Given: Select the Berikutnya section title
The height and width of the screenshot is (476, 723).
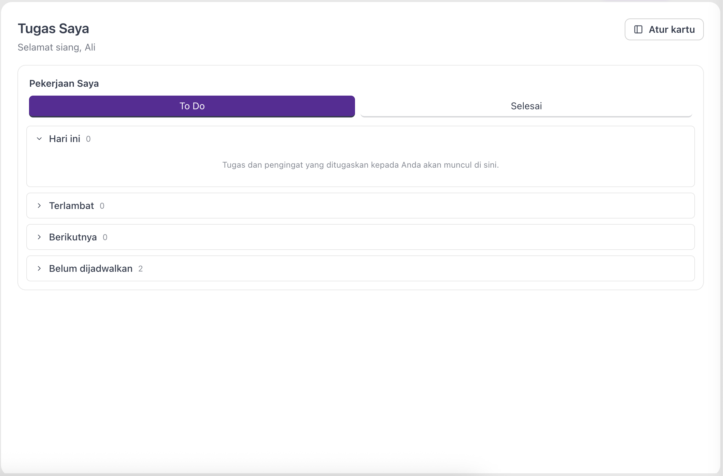Looking at the screenshot, I should point(73,237).
